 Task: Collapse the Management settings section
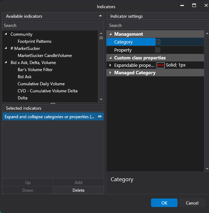click(110, 34)
